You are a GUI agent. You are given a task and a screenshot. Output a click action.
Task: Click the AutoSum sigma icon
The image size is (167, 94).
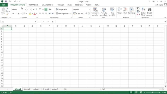(x=138, y=8)
